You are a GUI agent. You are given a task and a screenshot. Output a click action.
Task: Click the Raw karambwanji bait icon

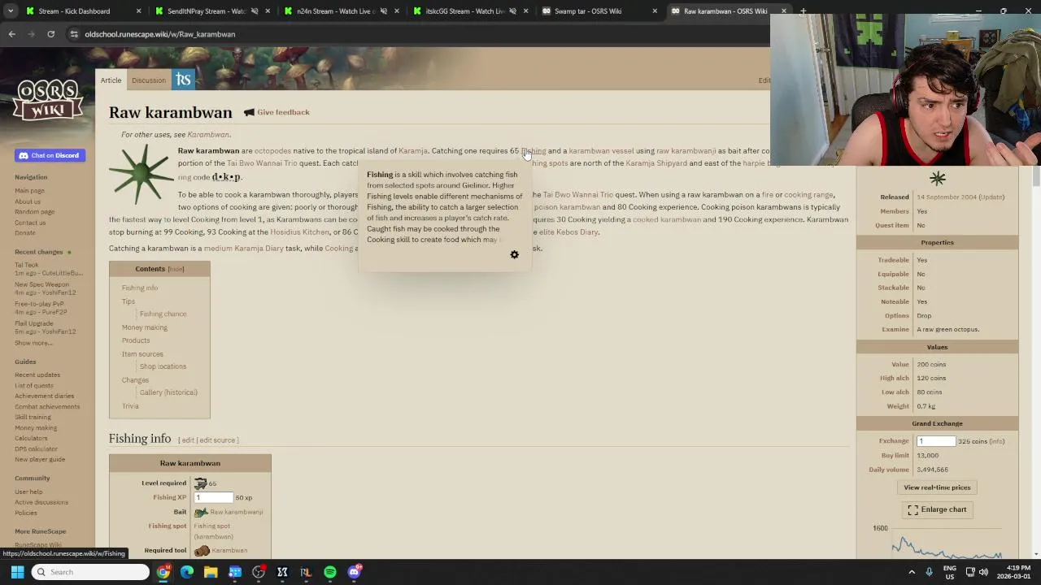click(x=201, y=512)
